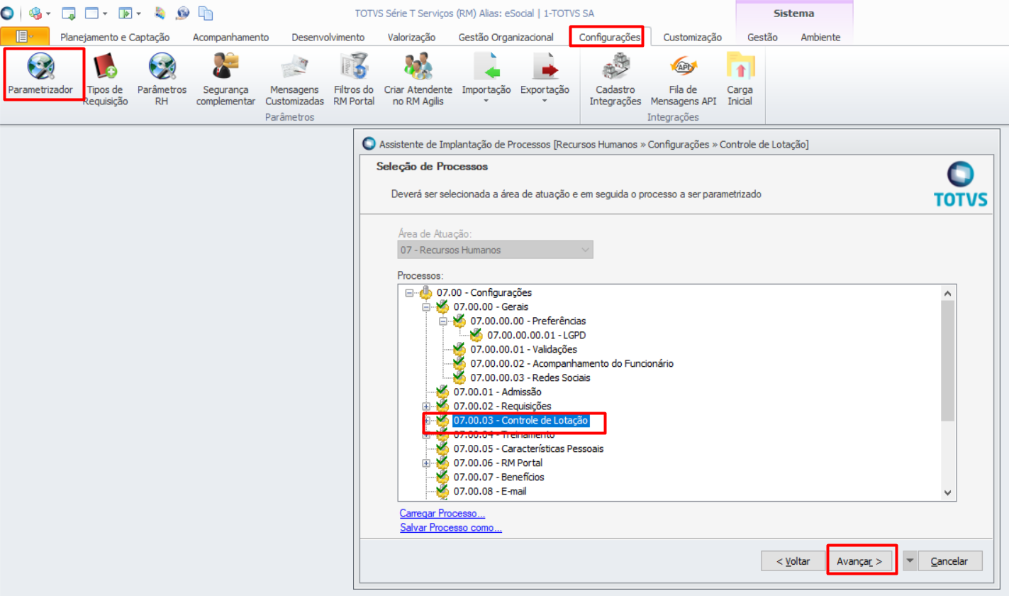Select 07.00.03 - Controle de Lotação
The height and width of the screenshot is (596, 1009).
[521, 420]
